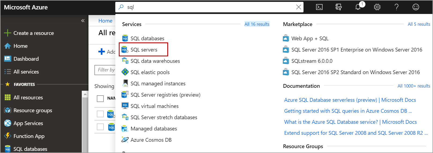The height and width of the screenshot is (153, 433).
Task: Collapse the left sidebar menu
Action: (x=83, y=21)
